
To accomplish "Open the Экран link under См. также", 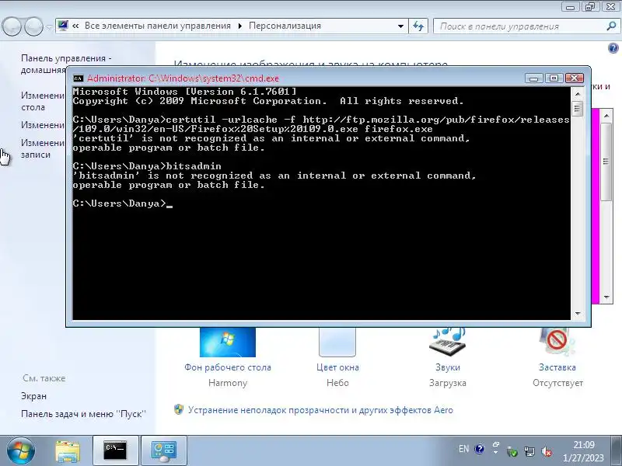I will [33, 396].
